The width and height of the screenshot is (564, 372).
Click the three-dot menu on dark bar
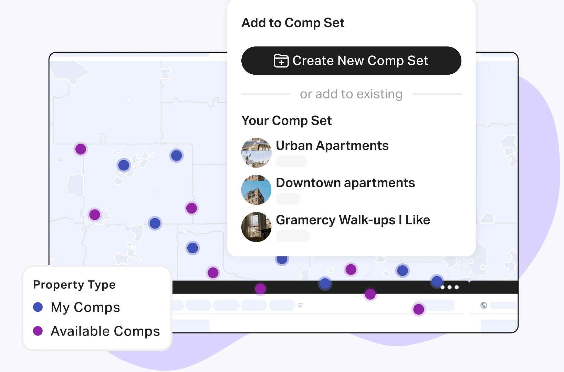(x=450, y=287)
